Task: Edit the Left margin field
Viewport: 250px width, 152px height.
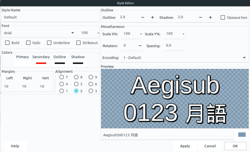Action: click(x=10, y=87)
